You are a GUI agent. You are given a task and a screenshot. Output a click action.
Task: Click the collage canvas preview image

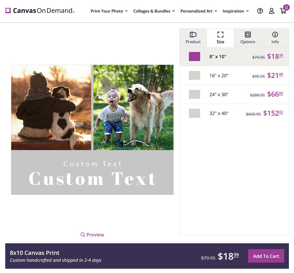tap(92, 129)
